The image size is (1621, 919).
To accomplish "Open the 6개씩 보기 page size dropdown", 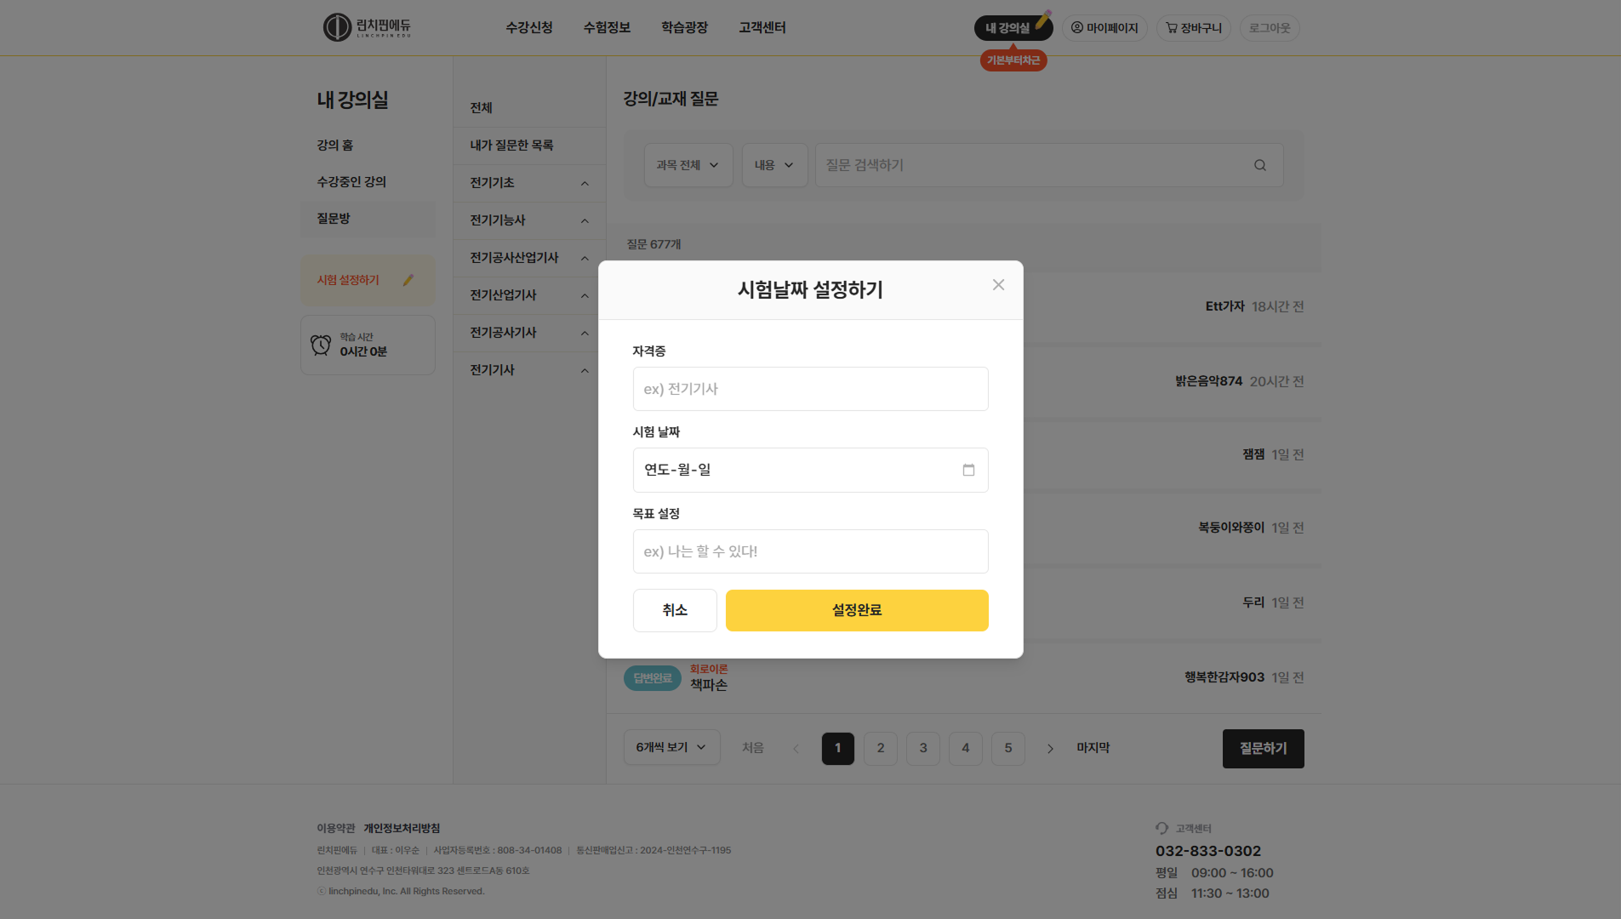I will [x=671, y=748].
